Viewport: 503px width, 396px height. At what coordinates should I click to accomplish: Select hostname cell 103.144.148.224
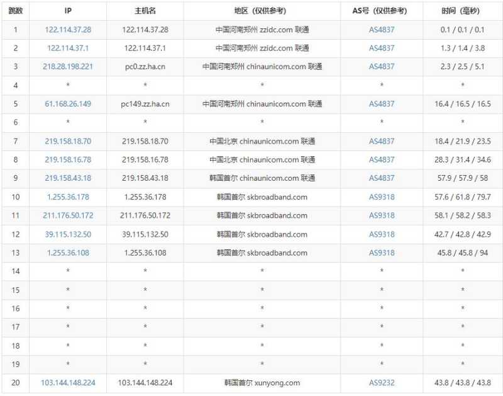tap(145, 383)
